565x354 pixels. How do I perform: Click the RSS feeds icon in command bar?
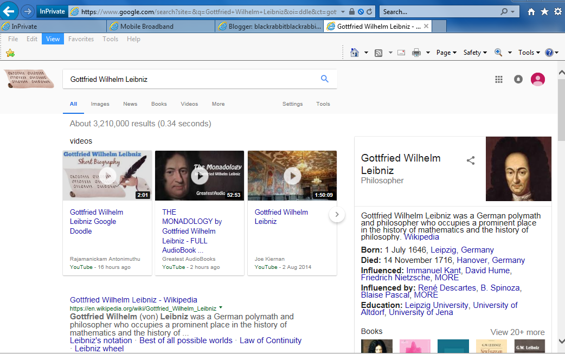pyautogui.click(x=378, y=53)
